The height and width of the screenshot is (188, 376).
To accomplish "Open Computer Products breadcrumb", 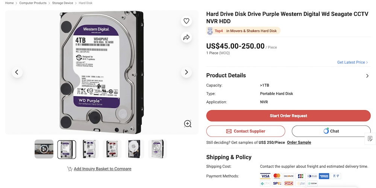I will coord(33,3).
